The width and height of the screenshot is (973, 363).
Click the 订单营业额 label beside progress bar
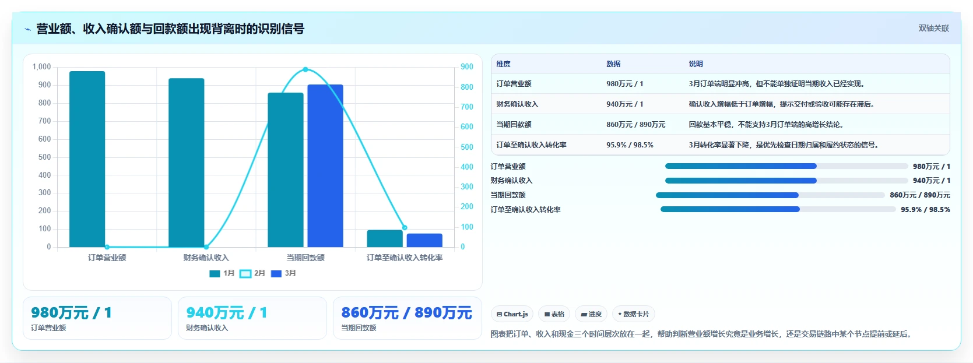click(508, 167)
